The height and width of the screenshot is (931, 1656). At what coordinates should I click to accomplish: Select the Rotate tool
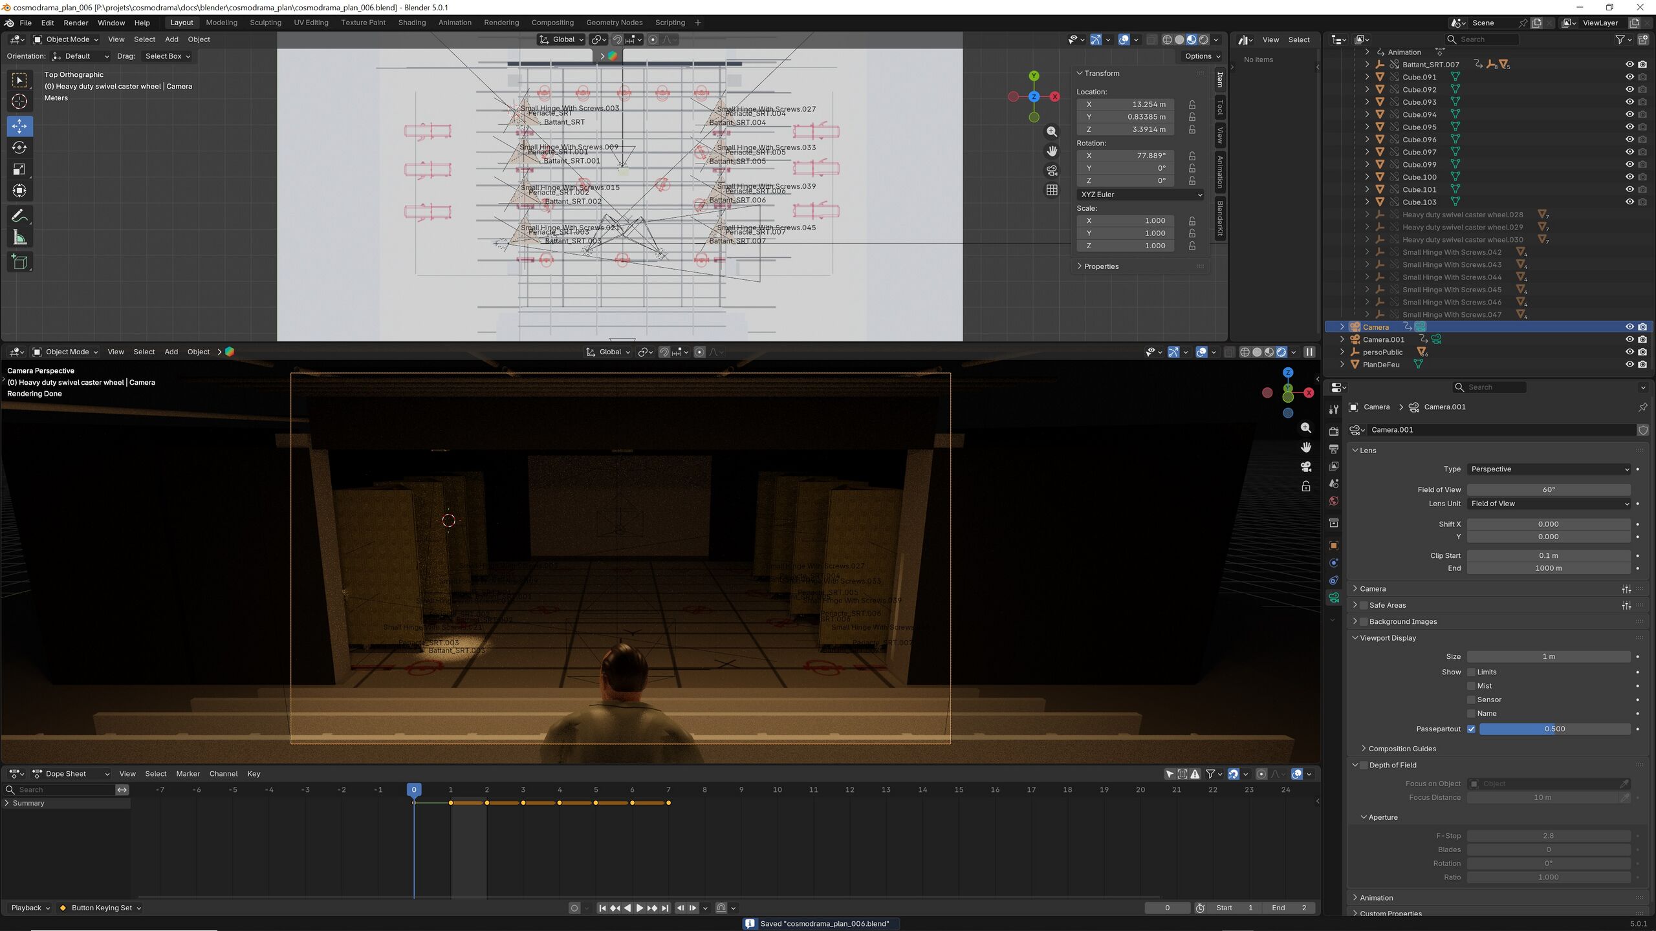click(x=19, y=147)
